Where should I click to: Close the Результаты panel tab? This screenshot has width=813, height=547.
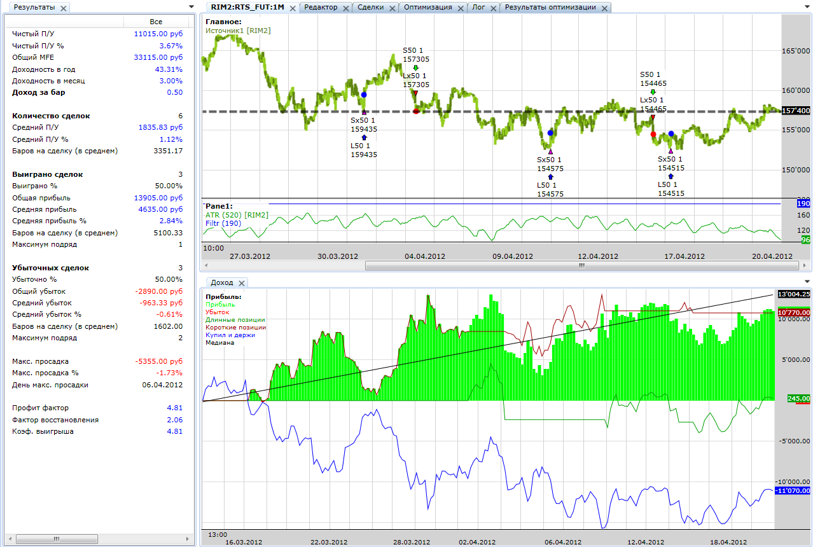[64, 8]
